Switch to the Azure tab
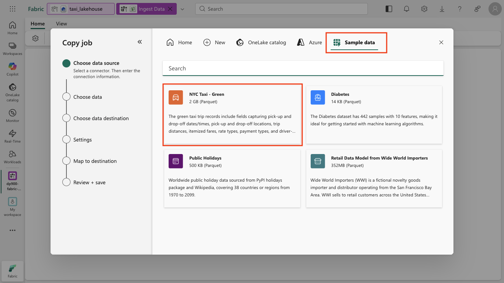 click(310, 42)
